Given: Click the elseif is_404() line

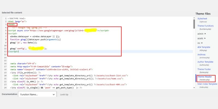Looking at the screenshot, I should [x=26, y=81].
